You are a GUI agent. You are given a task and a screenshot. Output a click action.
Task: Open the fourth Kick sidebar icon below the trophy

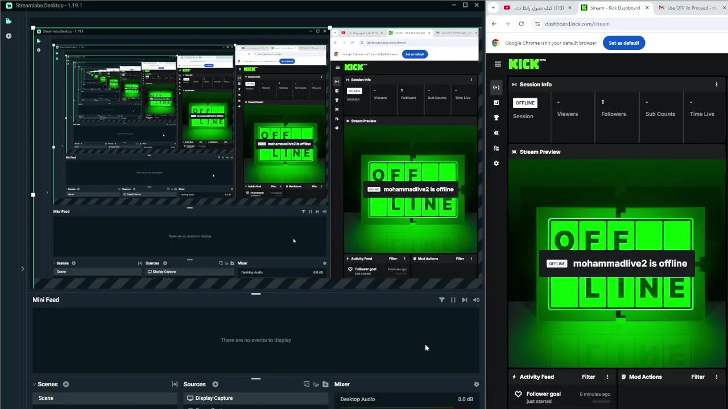[x=497, y=133]
